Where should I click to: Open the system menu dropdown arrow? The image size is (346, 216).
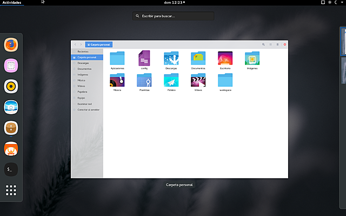pos(342,2)
